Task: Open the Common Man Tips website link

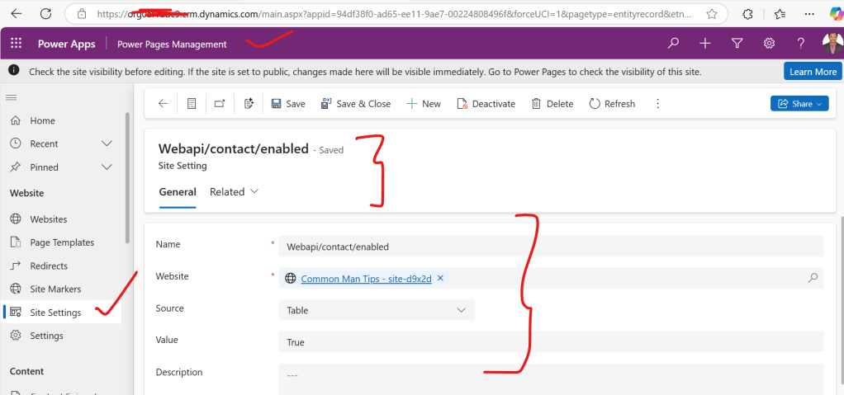Action: click(x=366, y=279)
